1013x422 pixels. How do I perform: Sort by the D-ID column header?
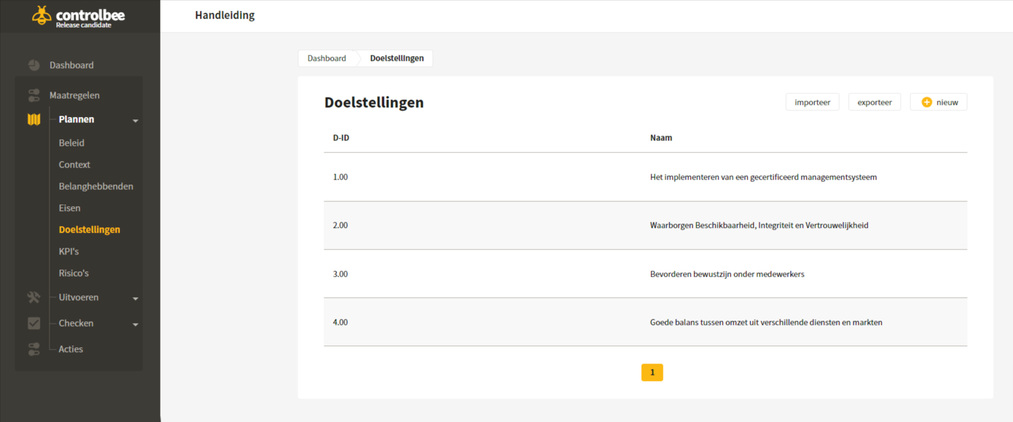341,138
